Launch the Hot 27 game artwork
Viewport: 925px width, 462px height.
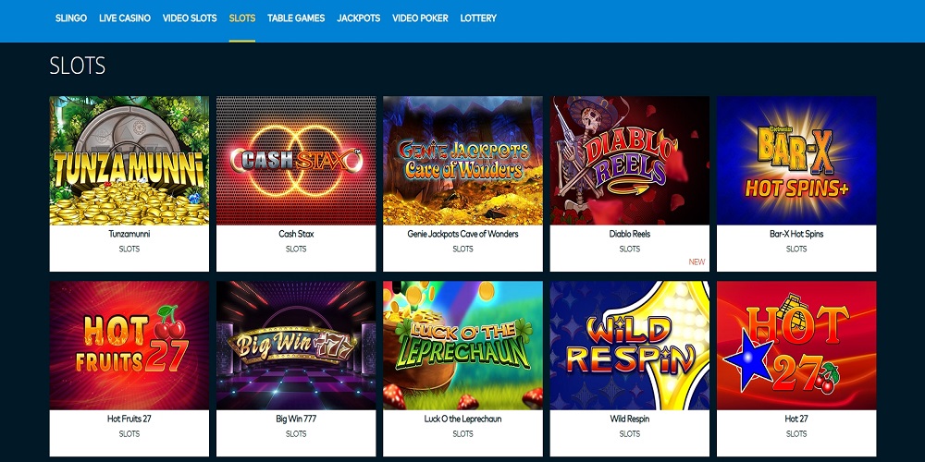coord(796,346)
